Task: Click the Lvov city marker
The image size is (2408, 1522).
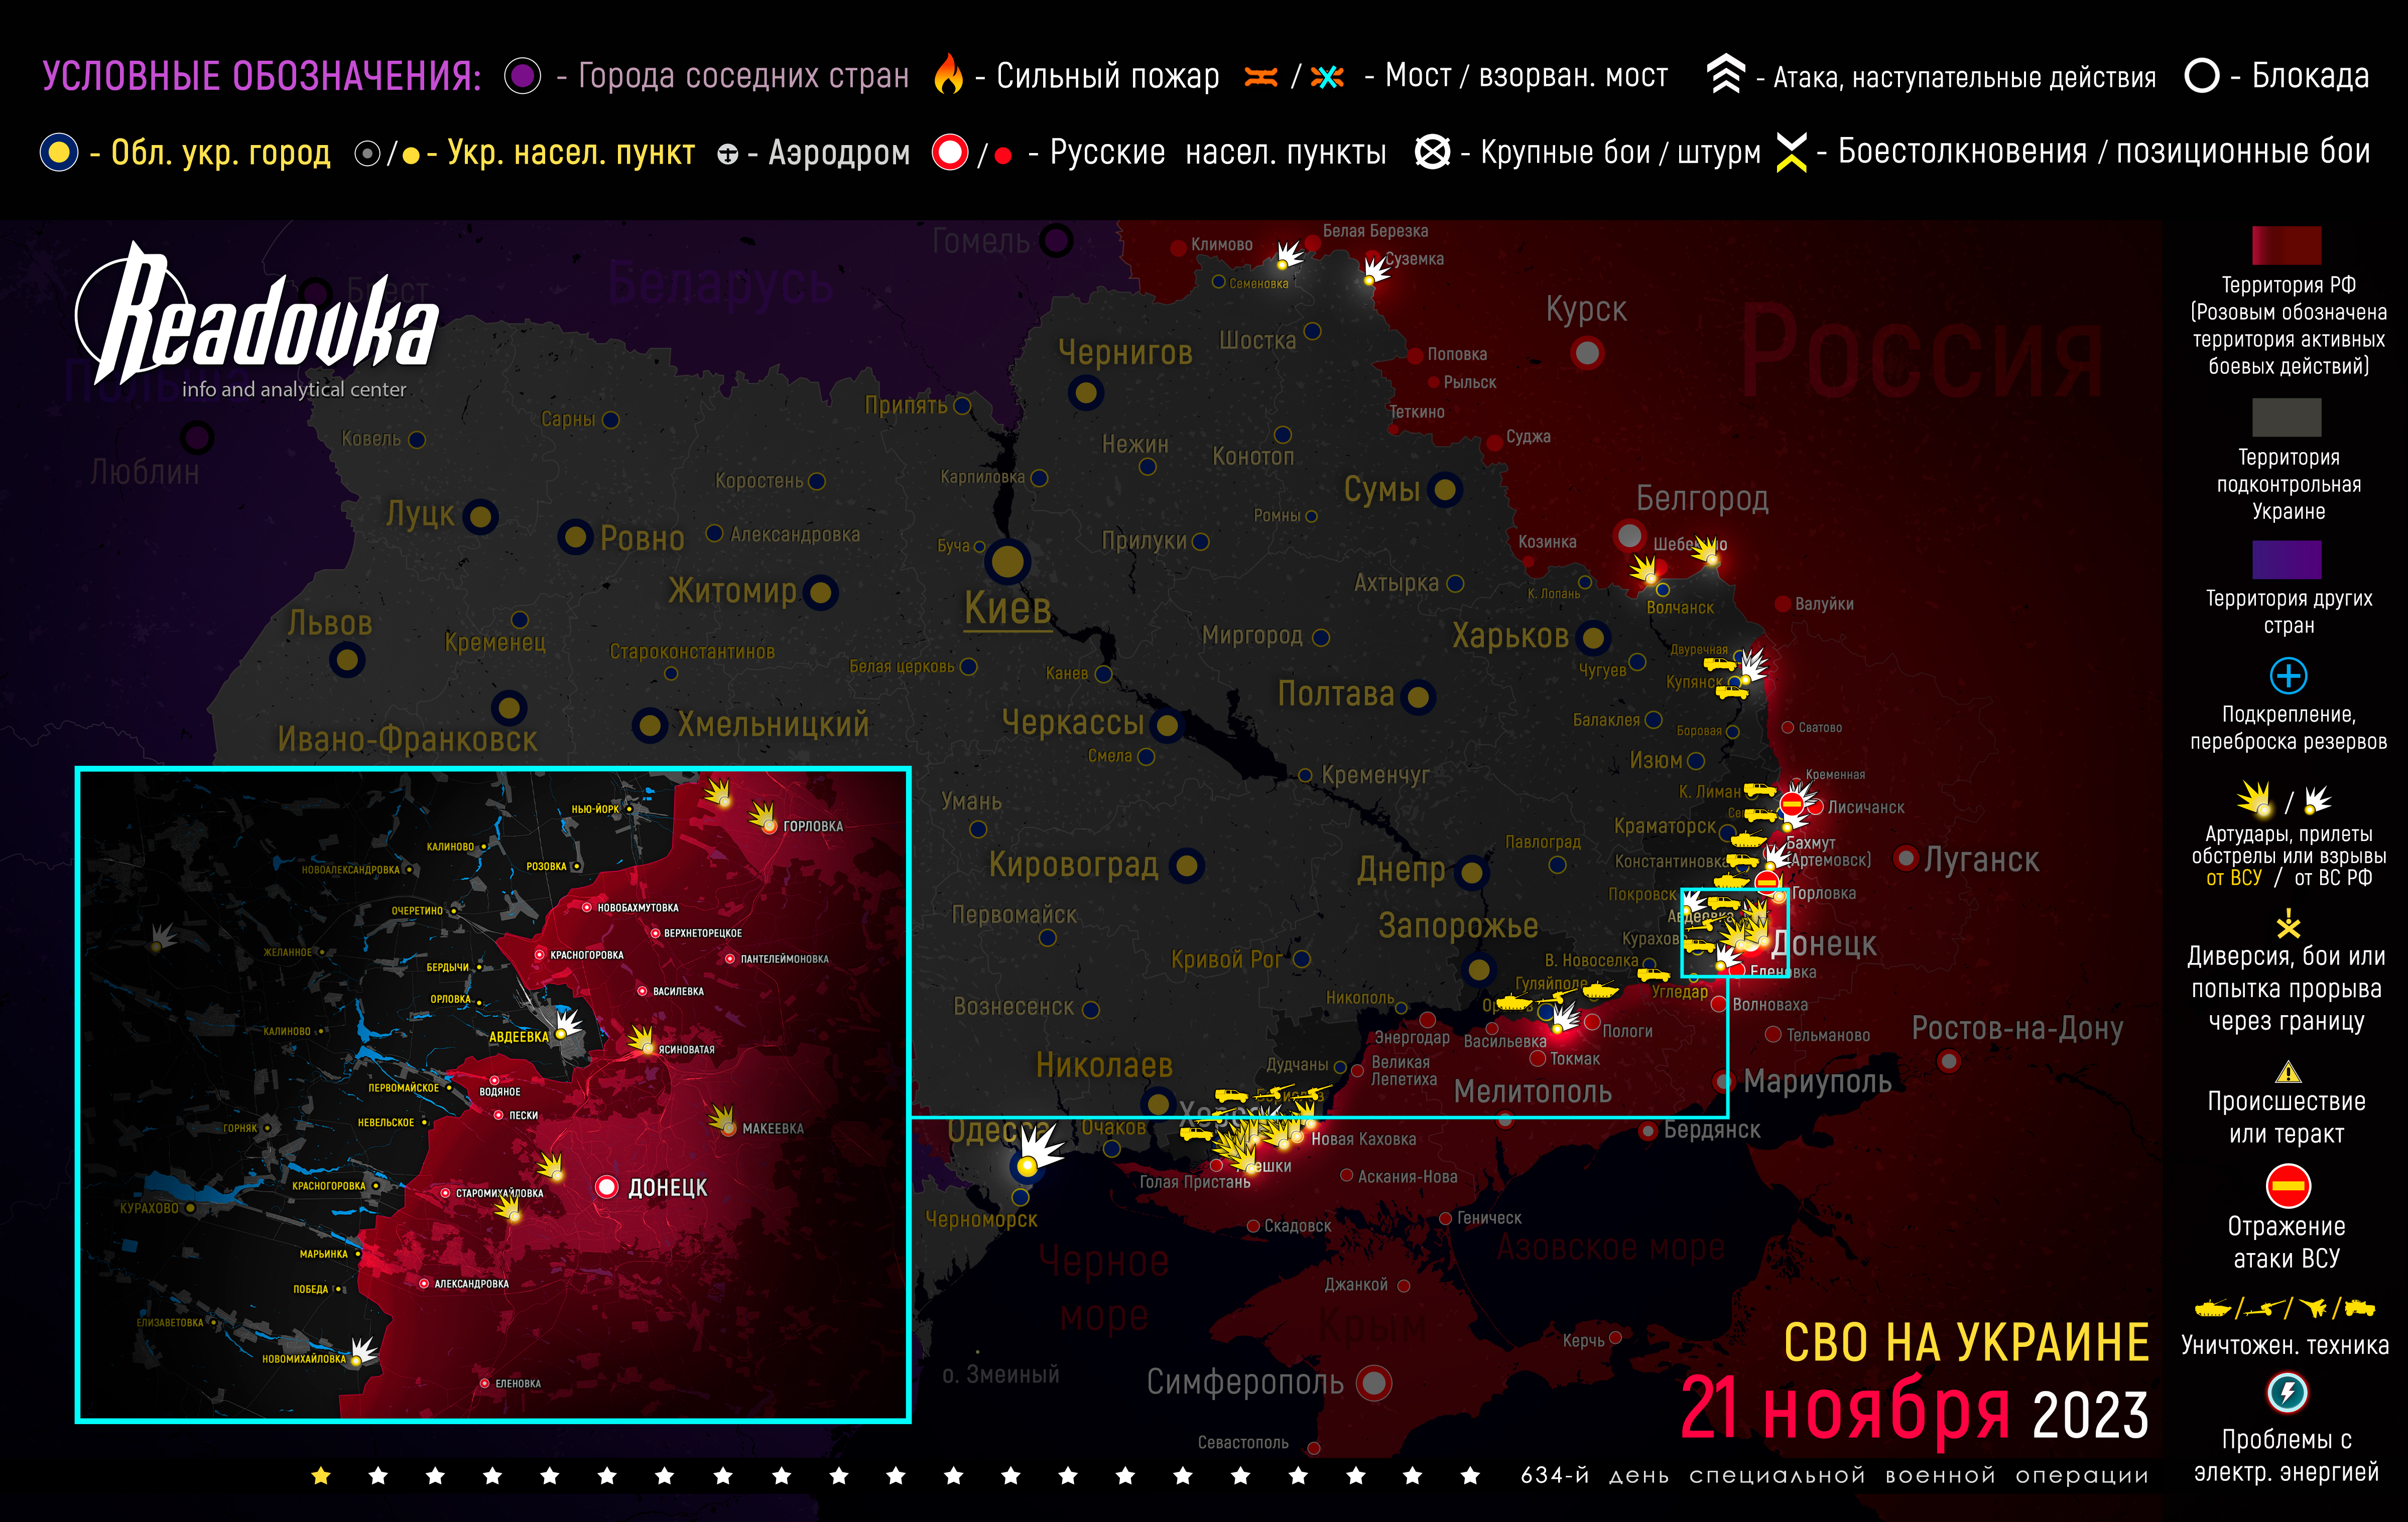Action: pos(347,659)
